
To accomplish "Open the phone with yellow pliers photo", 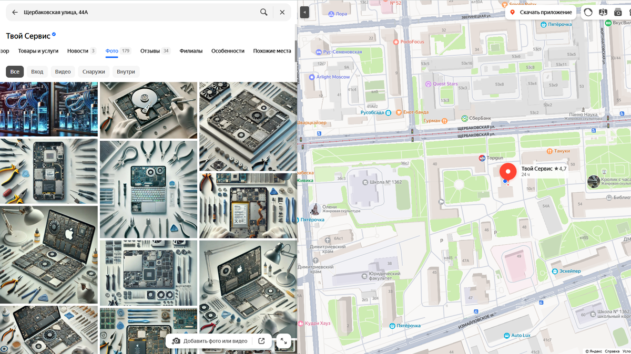I will pyautogui.click(x=49, y=171).
